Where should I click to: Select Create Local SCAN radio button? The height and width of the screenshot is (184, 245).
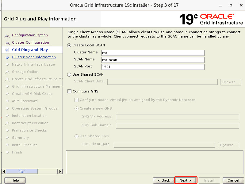pyautogui.click(x=69, y=45)
